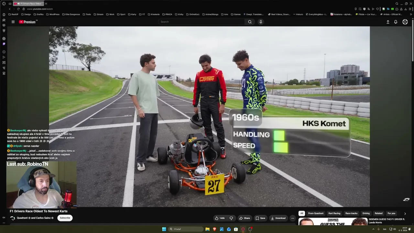The width and height of the screenshot is (414, 233).
Task: Select the 'All' filter chip
Action: (x=302, y=213)
